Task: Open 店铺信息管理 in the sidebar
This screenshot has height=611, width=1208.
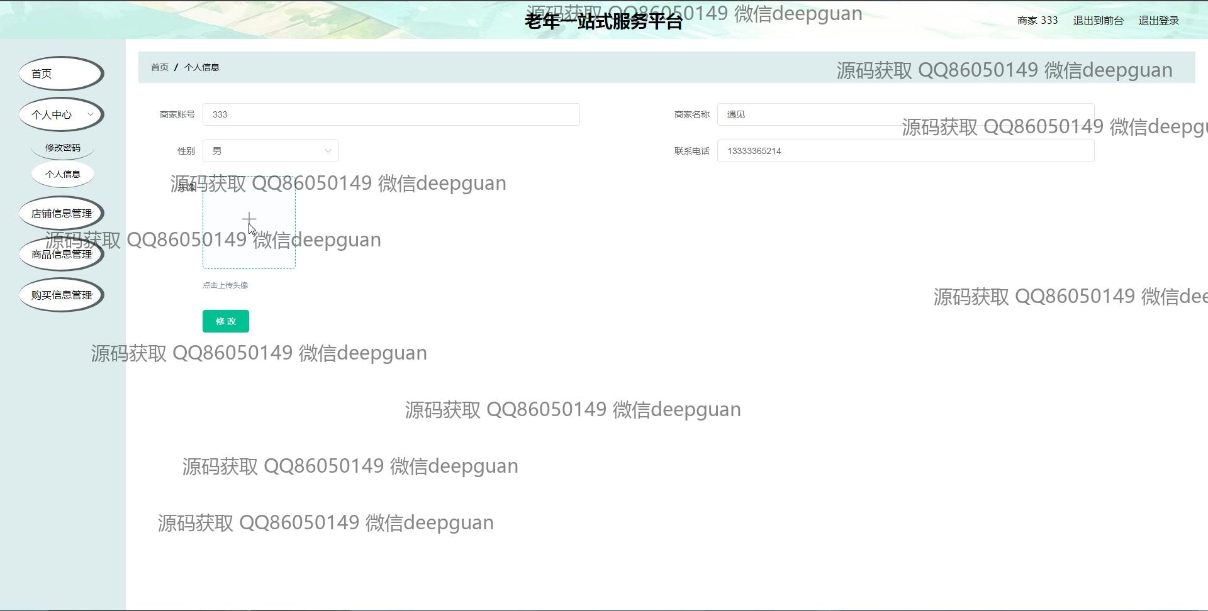Action: tap(61, 214)
